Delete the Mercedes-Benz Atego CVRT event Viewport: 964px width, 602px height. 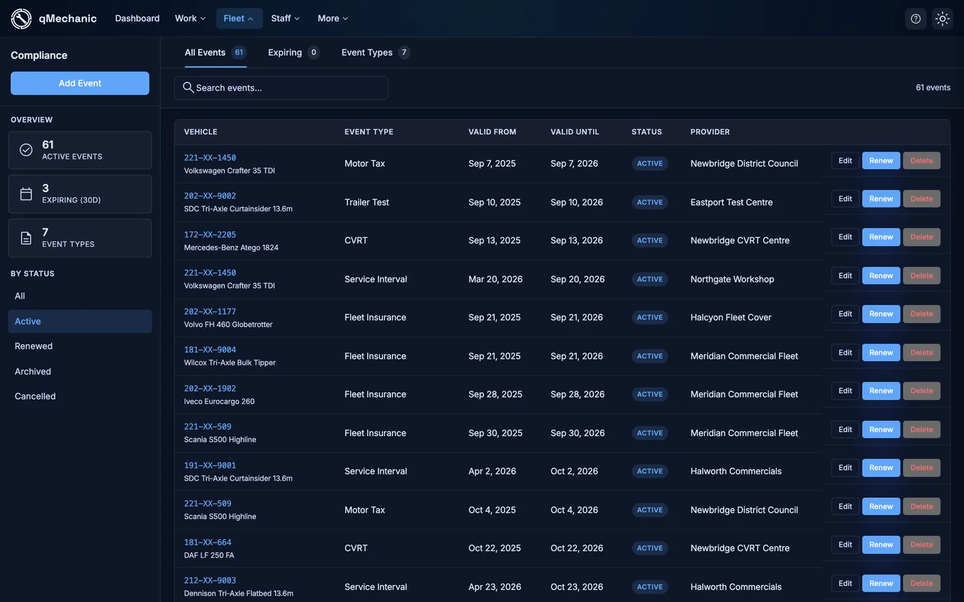(x=922, y=237)
